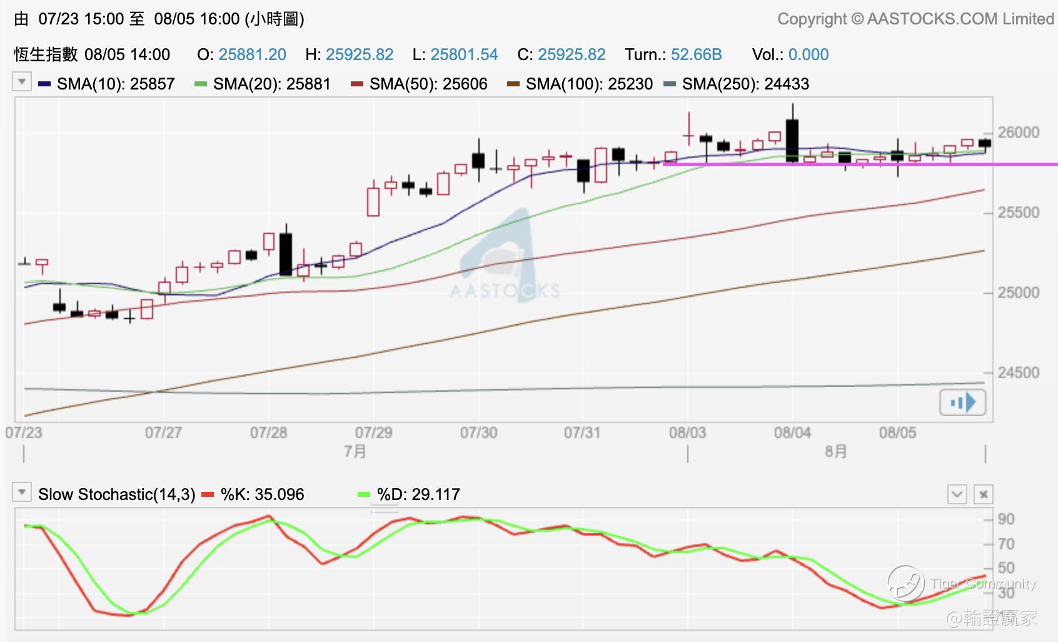Click the SMA(50) red color swatch
Image resolution: width=1058 pixels, height=642 pixels.
[356, 84]
